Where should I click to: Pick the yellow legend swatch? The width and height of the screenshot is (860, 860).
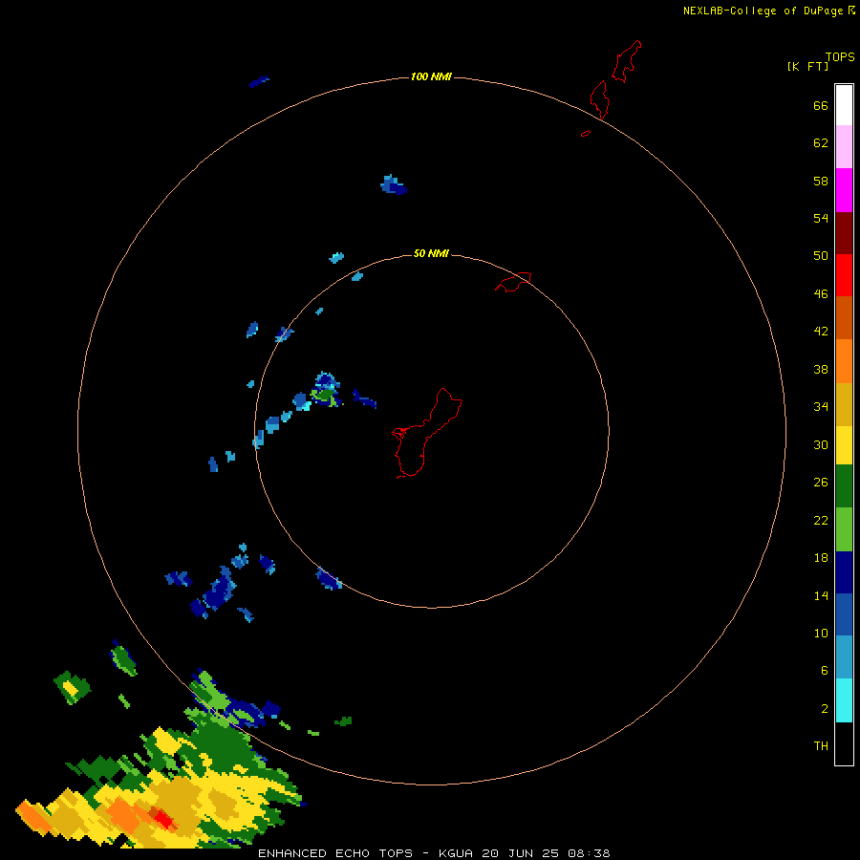(844, 444)
